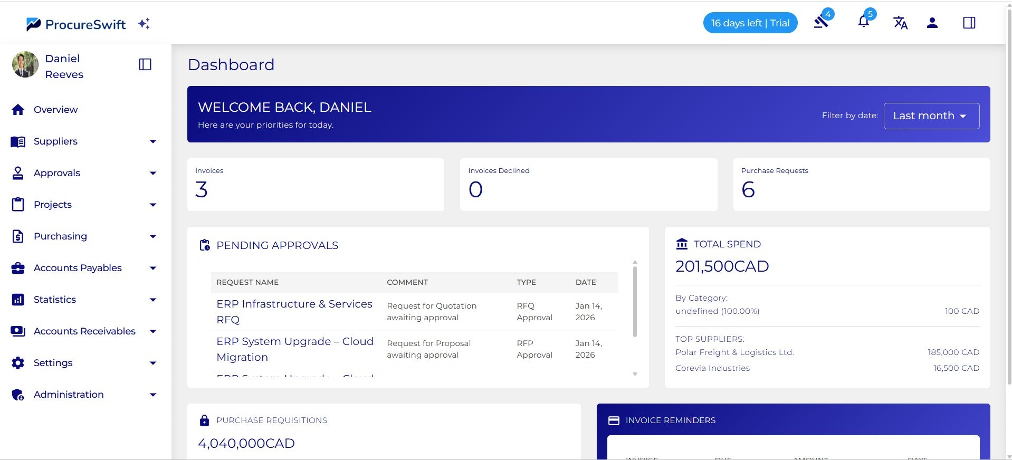Viewport: 1012px width, 460px height.
Task: Click the 201,500CAD total spend value
Action: tap(722, 266)
